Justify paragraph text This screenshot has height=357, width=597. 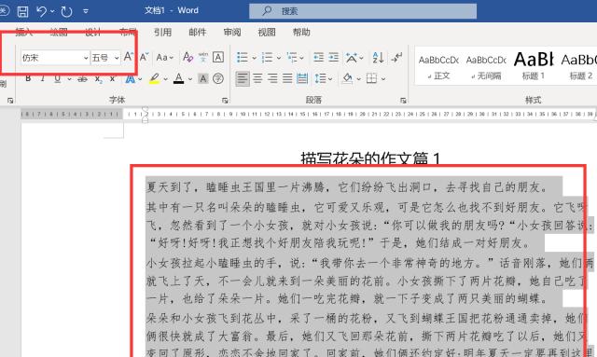pyautogui.click(x=287, y=79)
